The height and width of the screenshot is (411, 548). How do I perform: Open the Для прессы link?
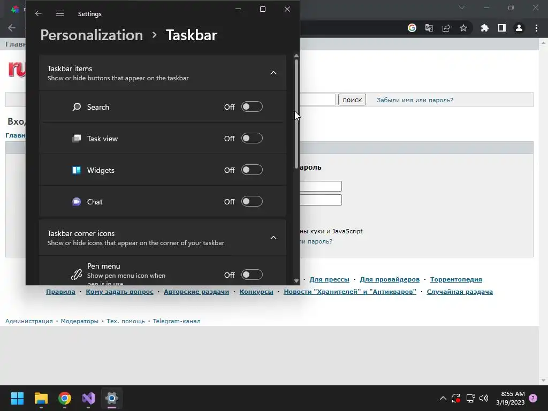pos(329,279)
